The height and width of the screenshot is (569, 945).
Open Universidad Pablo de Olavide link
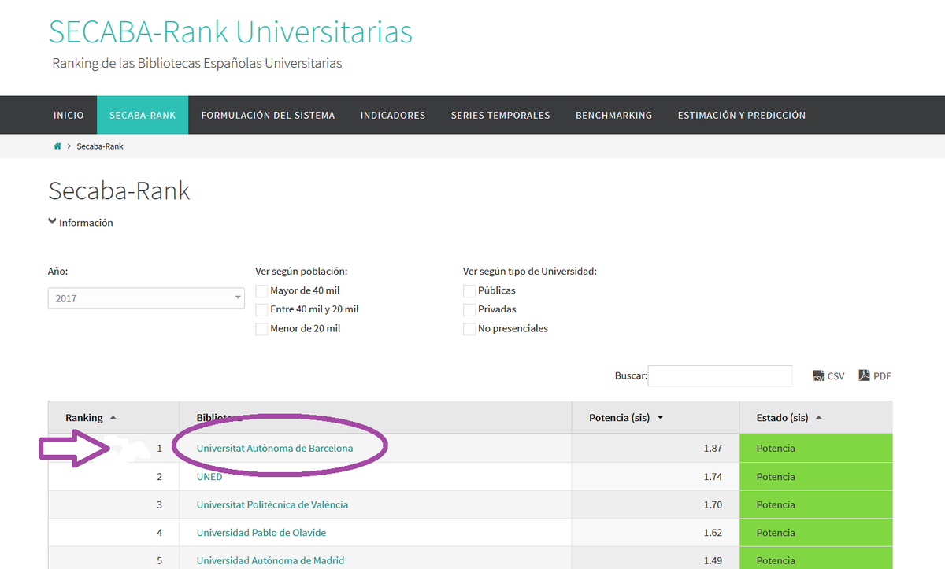point(261,533)
